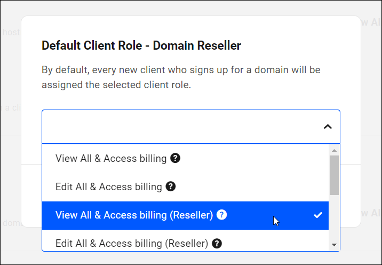Click the empty client role combo box
The height and width of the screenshot is (265, 382).
point(176,127)
